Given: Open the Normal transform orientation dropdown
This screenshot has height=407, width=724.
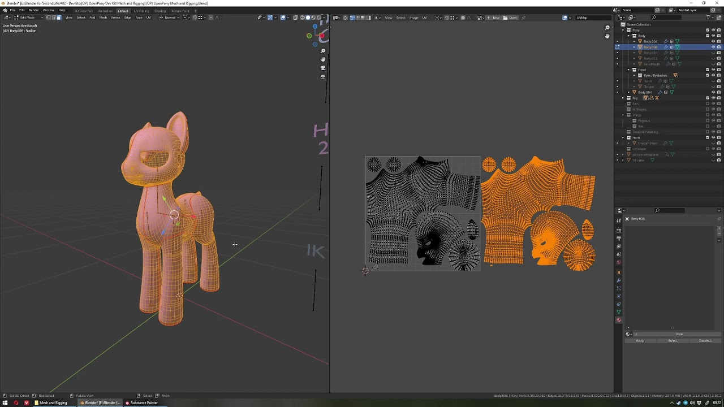Looking at the screenshot, I should pyautogui.click(x=169, y=18).
